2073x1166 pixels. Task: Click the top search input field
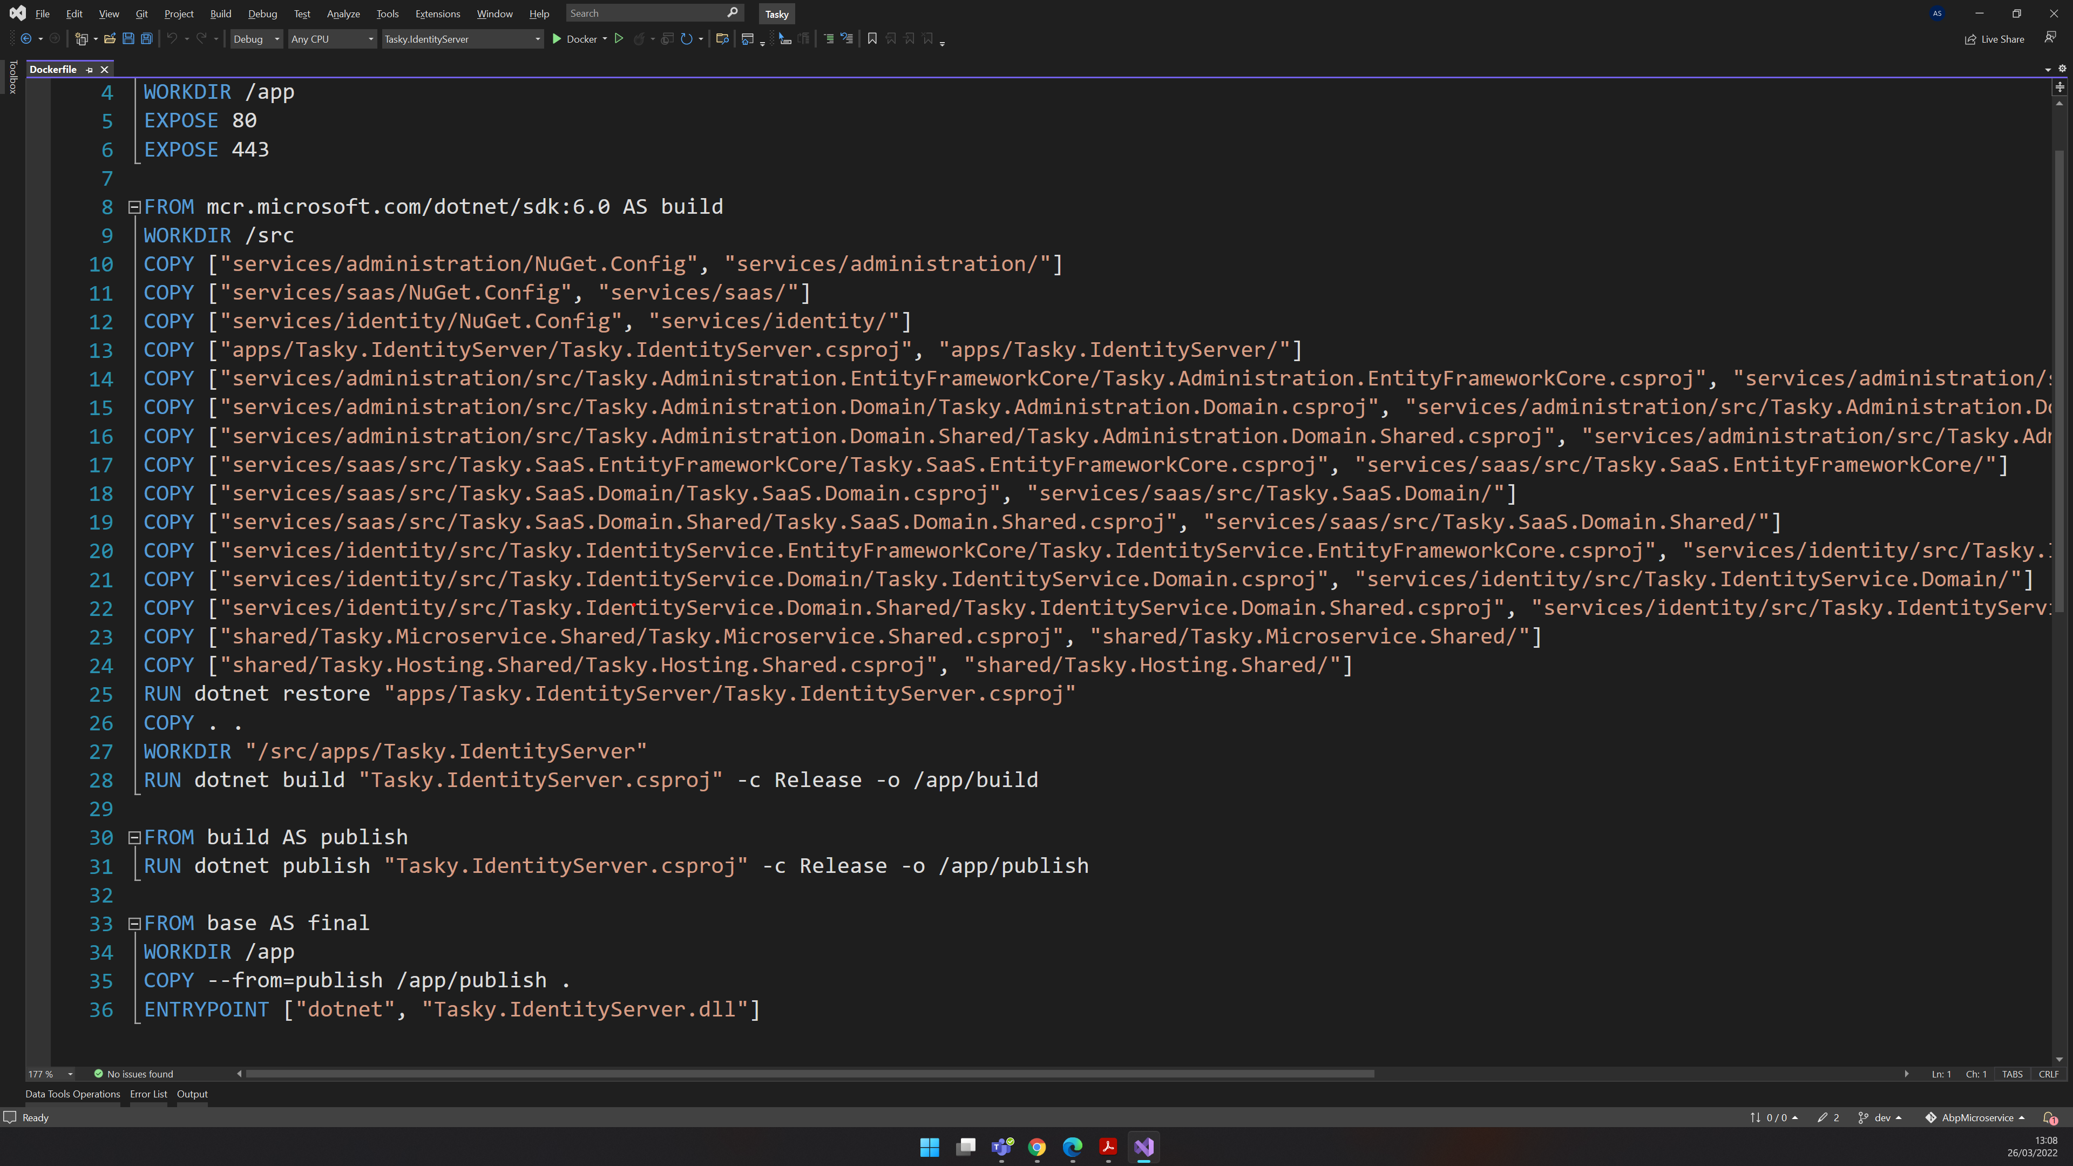(x=644, y=13)
